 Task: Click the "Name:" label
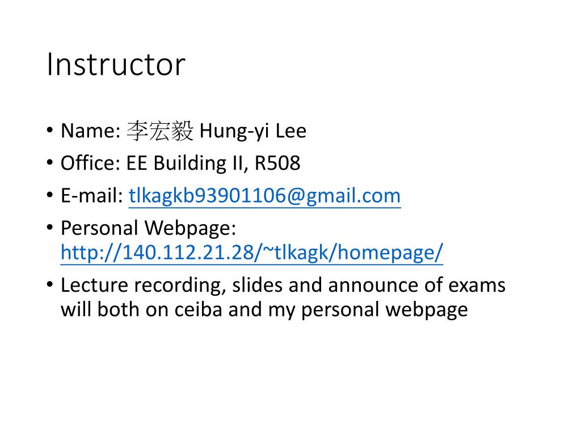click(x=91, y=131)
